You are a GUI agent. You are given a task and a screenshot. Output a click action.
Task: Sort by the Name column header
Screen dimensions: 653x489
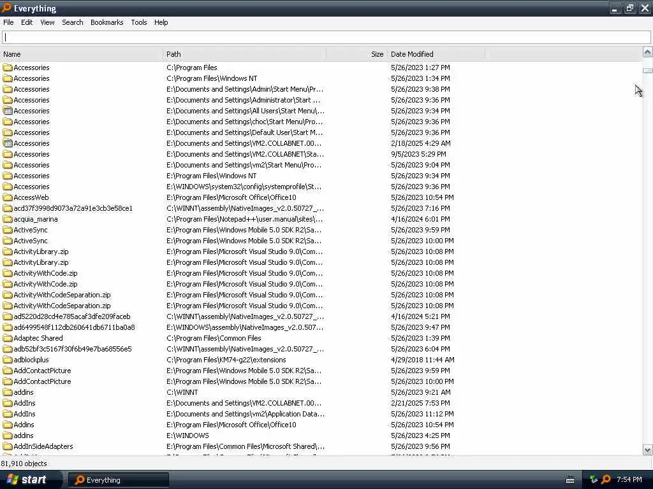(82, 54)
